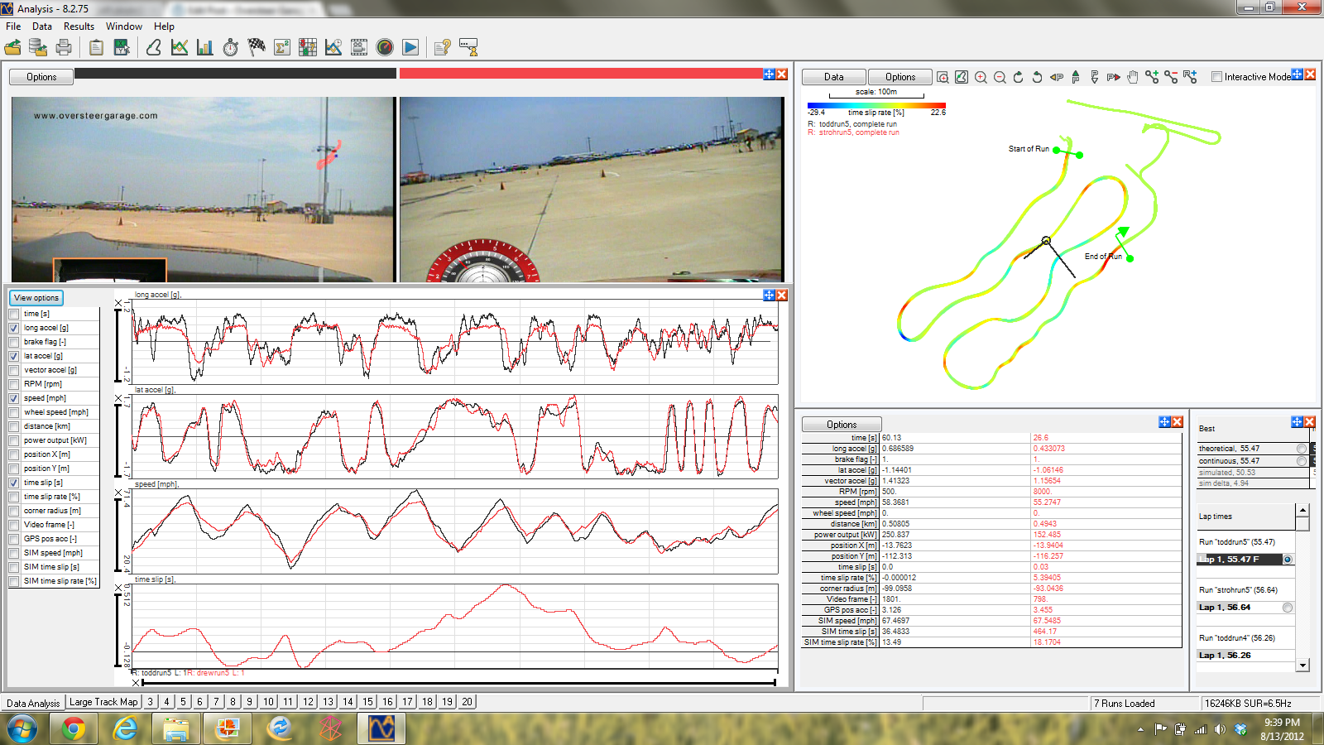
Task: Click the Data button above track map
Action: pos(833,77)
